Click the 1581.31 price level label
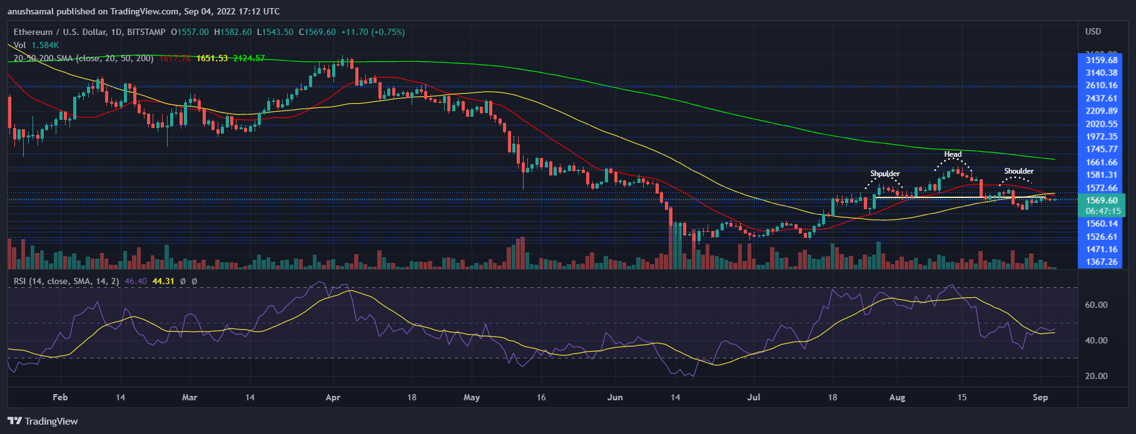The width and height of the screenshot is (1136, 434). [x=1102, y=175]
